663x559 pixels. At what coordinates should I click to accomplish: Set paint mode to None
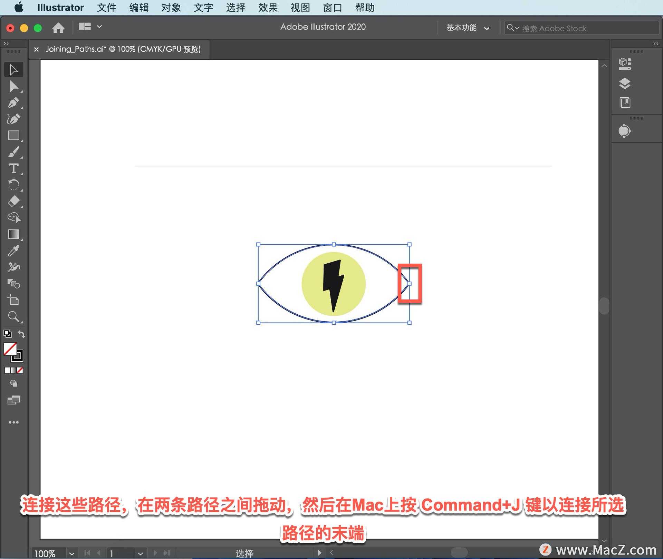(20, 370)
